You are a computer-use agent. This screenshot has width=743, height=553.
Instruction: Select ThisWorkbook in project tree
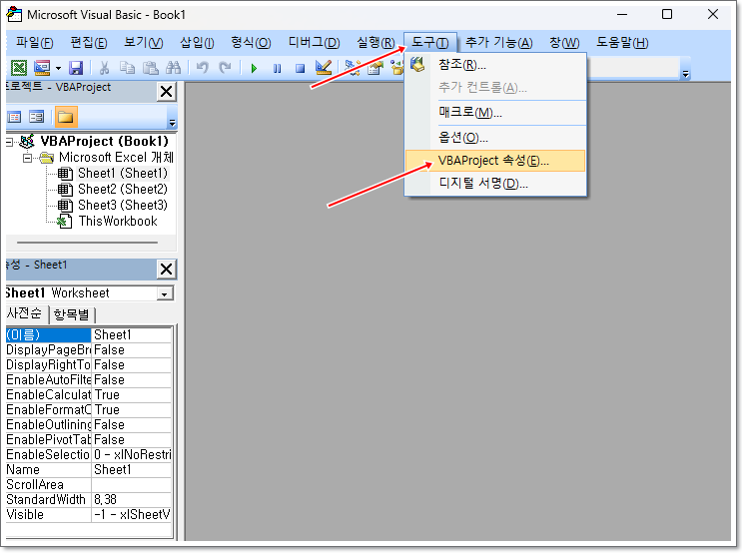(118, 222)
